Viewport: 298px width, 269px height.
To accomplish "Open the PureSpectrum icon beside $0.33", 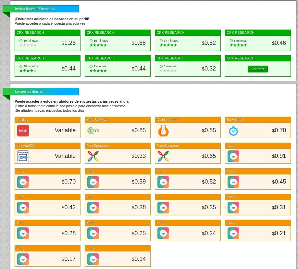I will point(93,156).
